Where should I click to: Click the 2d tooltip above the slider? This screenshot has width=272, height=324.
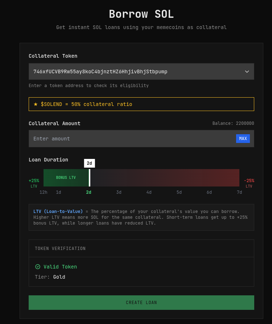click(x=90, y=163)
